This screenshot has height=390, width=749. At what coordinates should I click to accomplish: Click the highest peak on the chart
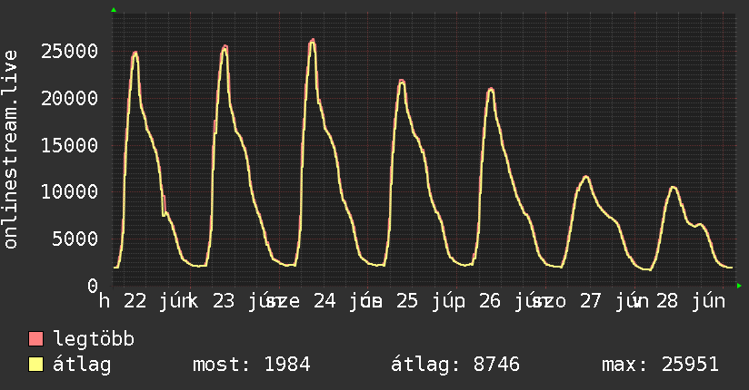(312, 41)
